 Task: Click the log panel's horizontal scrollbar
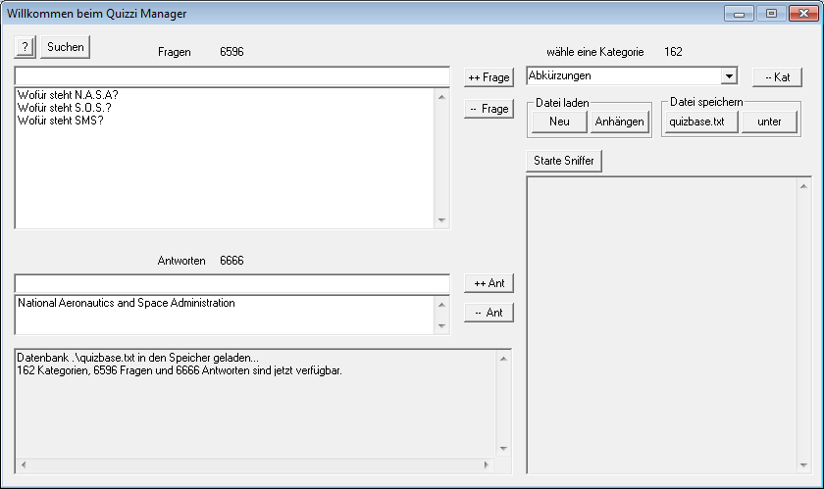pyautogui.click(x=253, y=464)
